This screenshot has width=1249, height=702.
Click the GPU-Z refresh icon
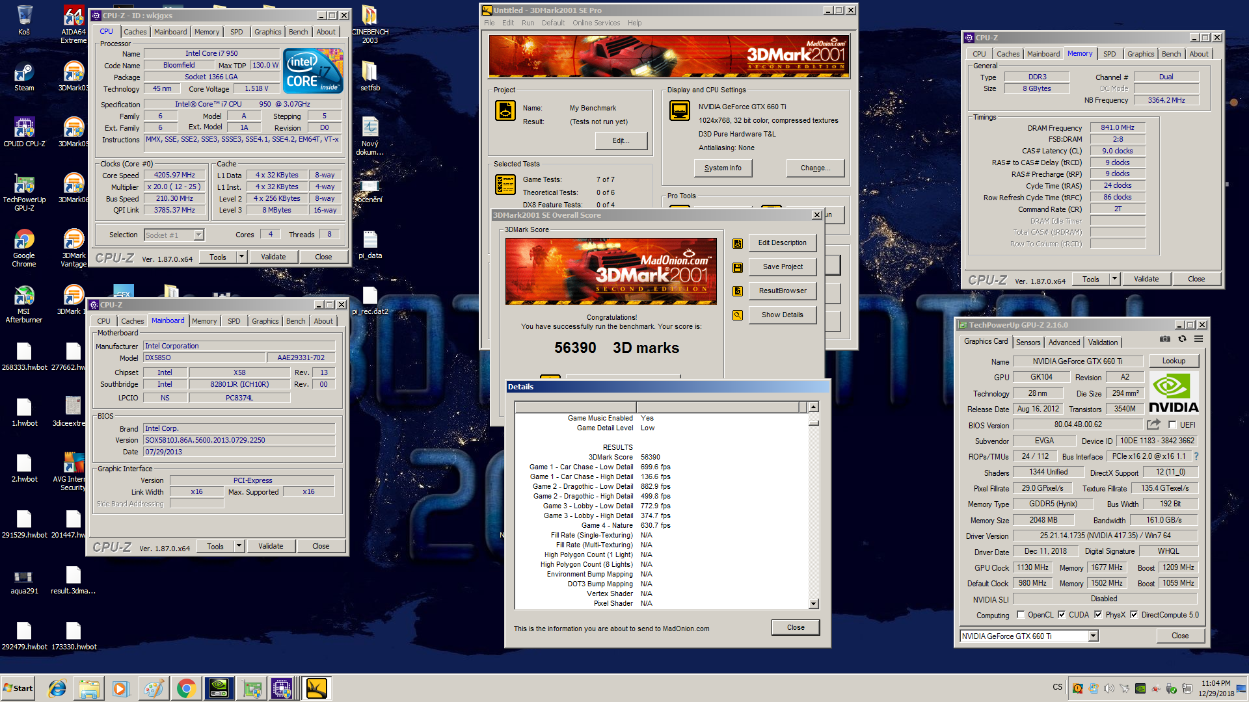(1182, 339)
